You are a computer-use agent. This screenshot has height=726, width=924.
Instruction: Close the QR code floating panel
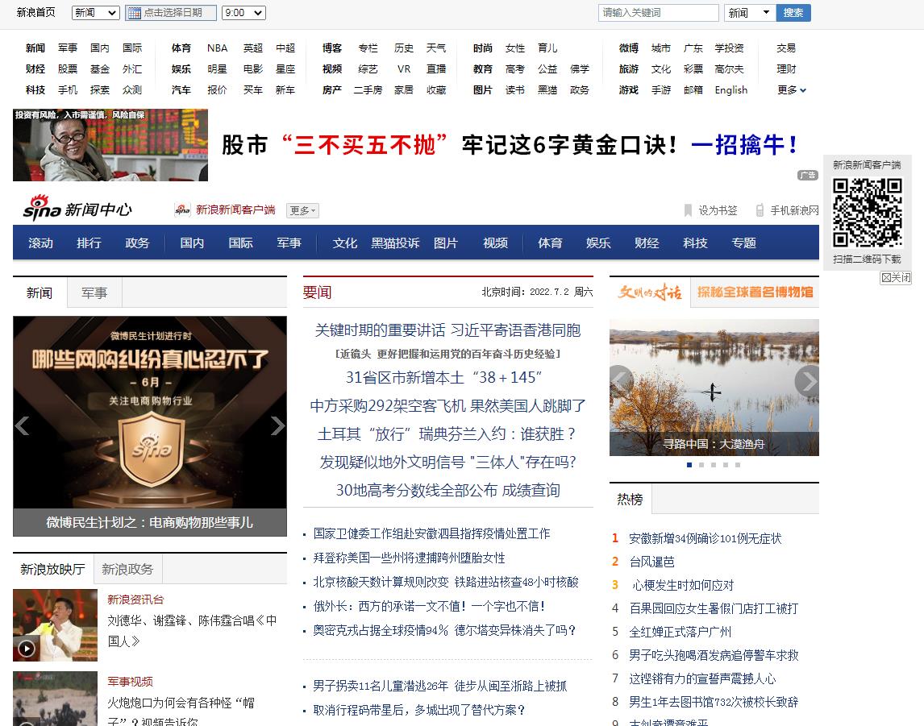(896, 277)
